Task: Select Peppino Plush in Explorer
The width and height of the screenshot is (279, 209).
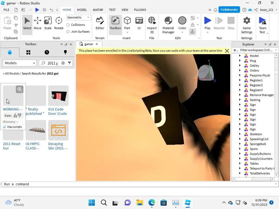Action: (260, 75)
